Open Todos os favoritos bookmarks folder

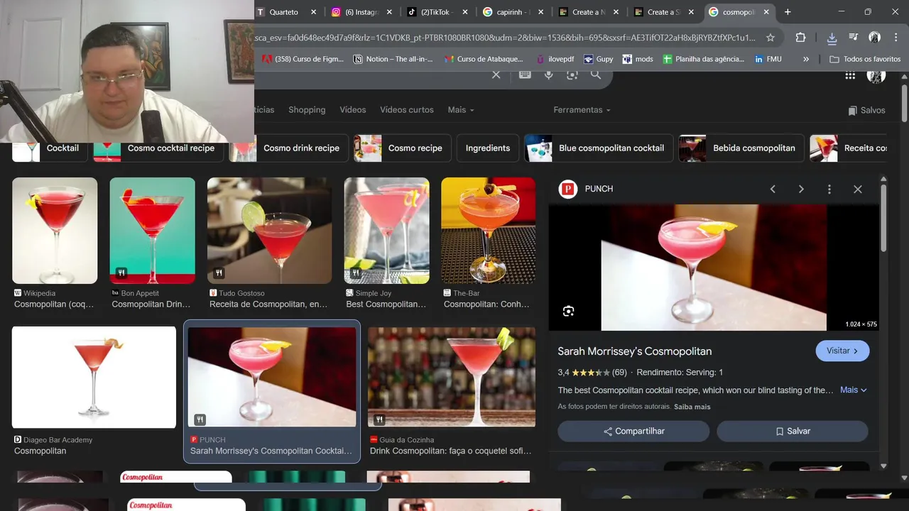[865, 59]
